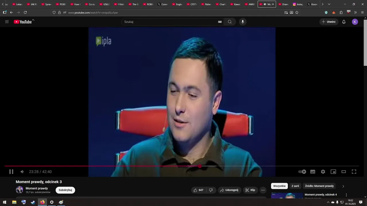This screenshot has width=367, height=206.
Task: Open File Explorer from taskbar
Action: [x=14, y=202]
